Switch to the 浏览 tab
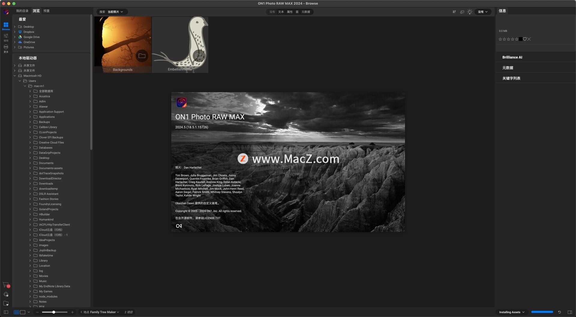Viewport: 576px width, 317px height. (x=36, y=11)
